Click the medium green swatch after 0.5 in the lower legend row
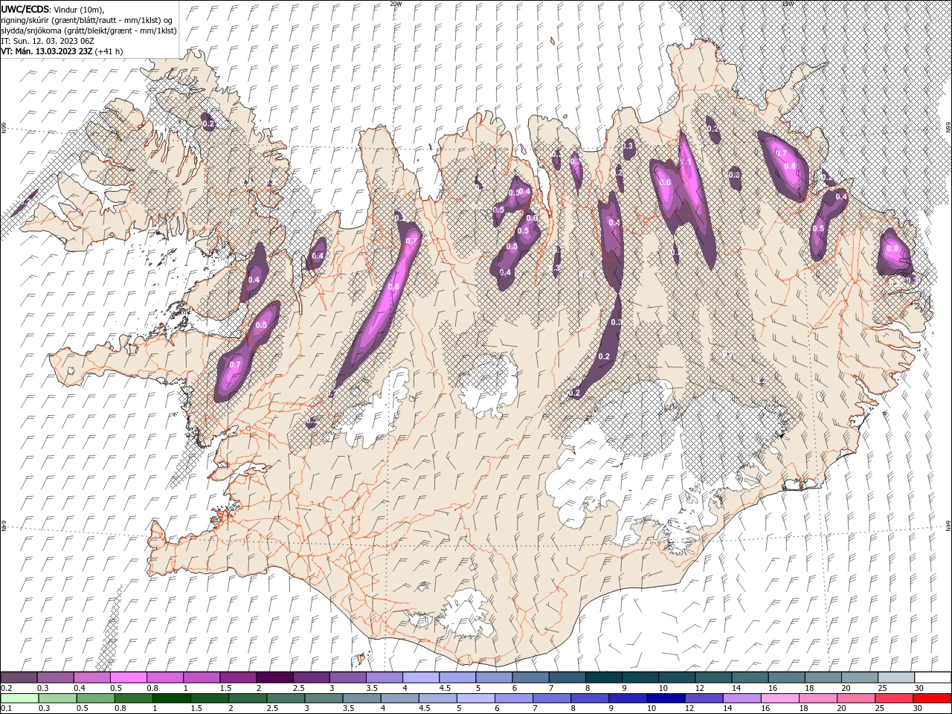 click(94, 698)
